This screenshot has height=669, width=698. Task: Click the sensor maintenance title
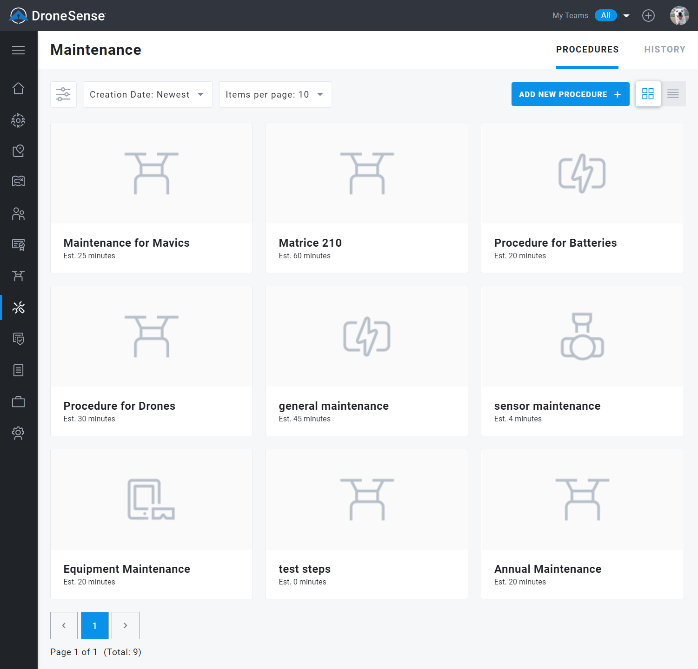pos(547,406)
